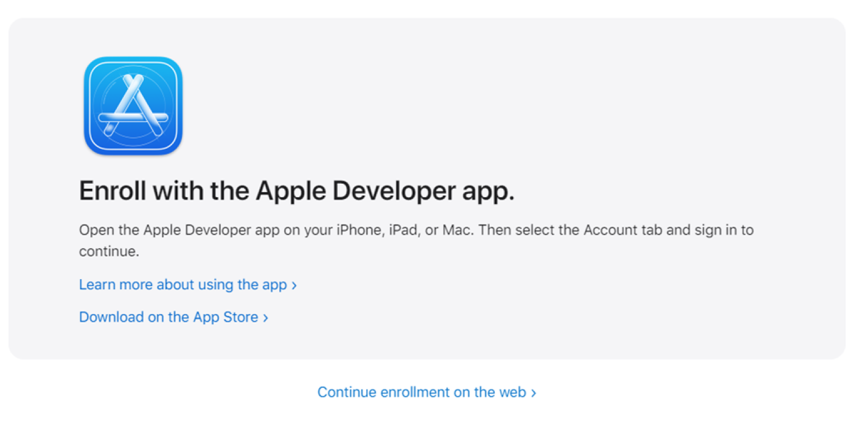Click the 'Enroll with the Apple Developer app.' heading
Image resolution: width=861 pixels, height=434 pixels.
click(297, 191)
